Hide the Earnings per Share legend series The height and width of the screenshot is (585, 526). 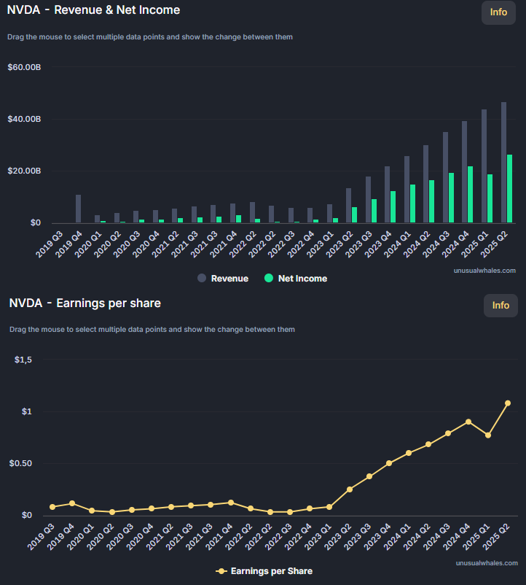271,571
